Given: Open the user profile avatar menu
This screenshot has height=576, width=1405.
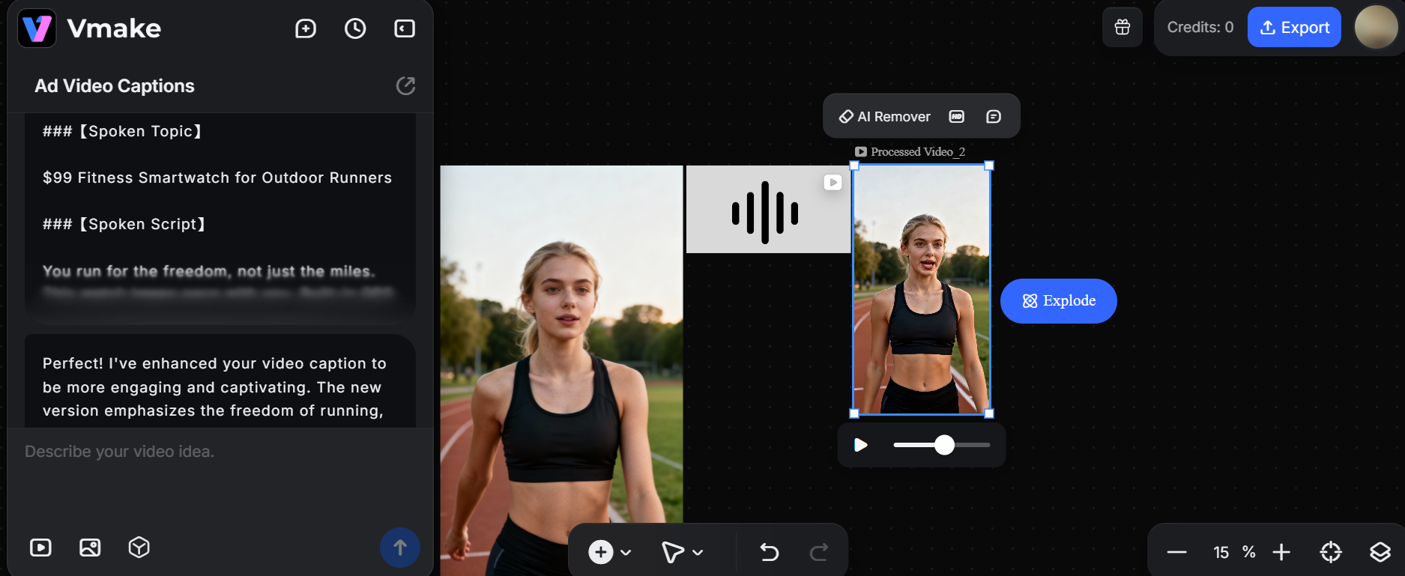Looking at the screenshot, I should pyautogui.click(x=1376, y=28).
